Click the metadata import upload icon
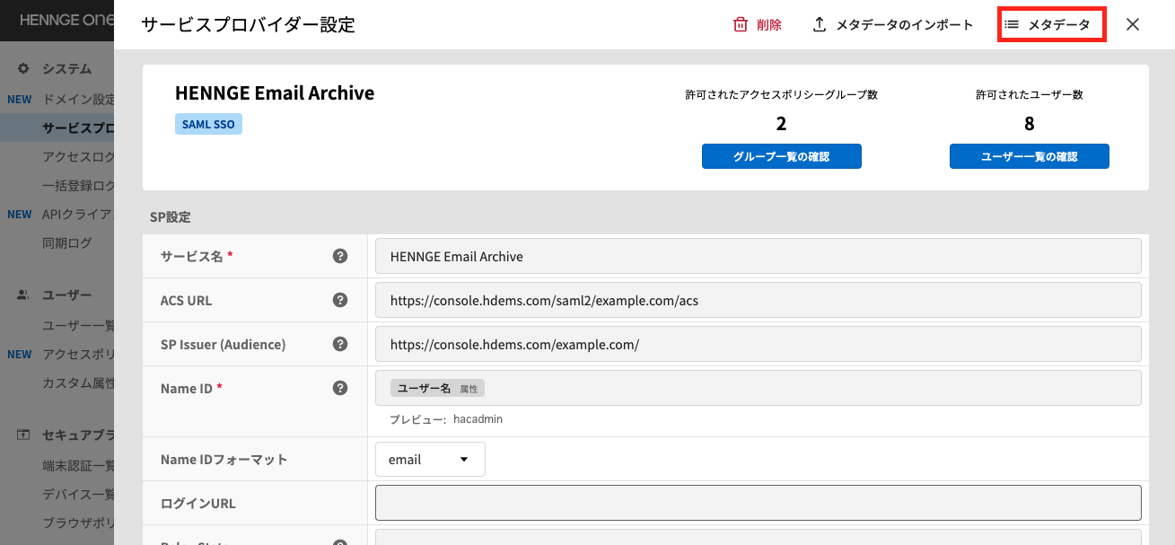1175x545 pixels. tap(820, 25)
